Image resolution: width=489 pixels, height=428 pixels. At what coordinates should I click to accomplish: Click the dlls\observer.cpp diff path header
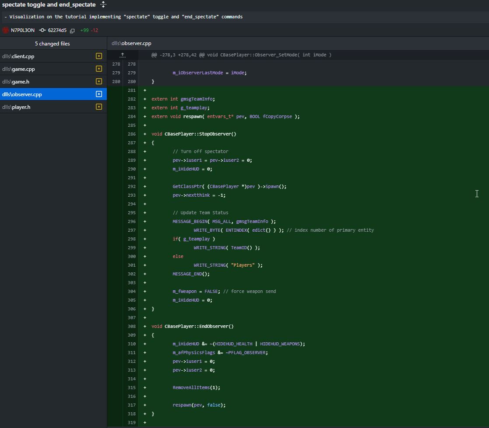[x=131, y=43]
